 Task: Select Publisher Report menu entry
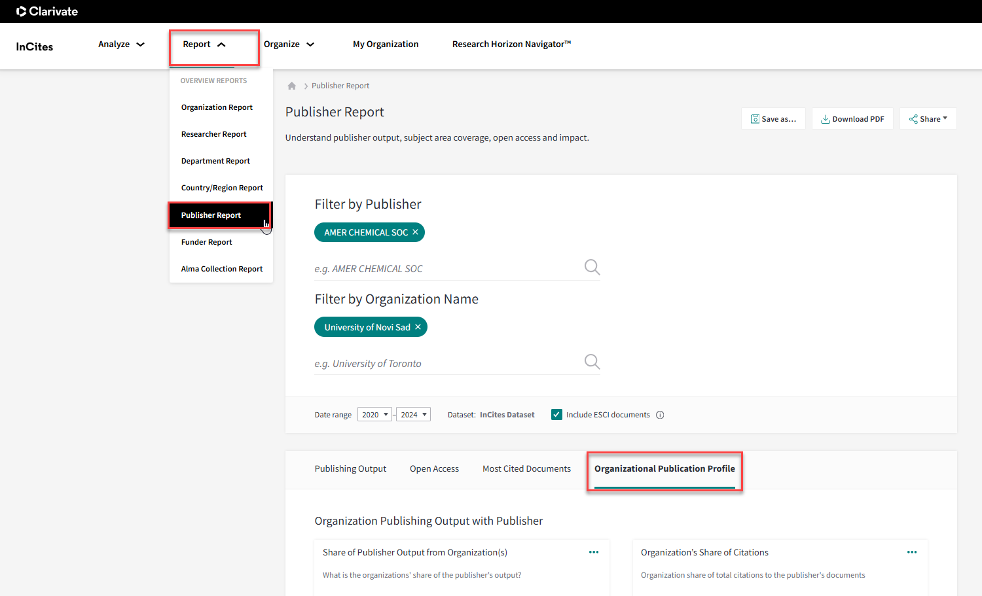pos(221,215)
